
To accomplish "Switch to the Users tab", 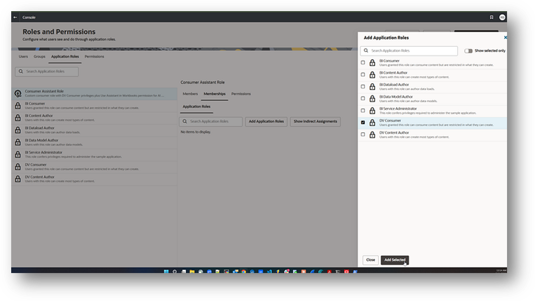I will click(23, 56).
